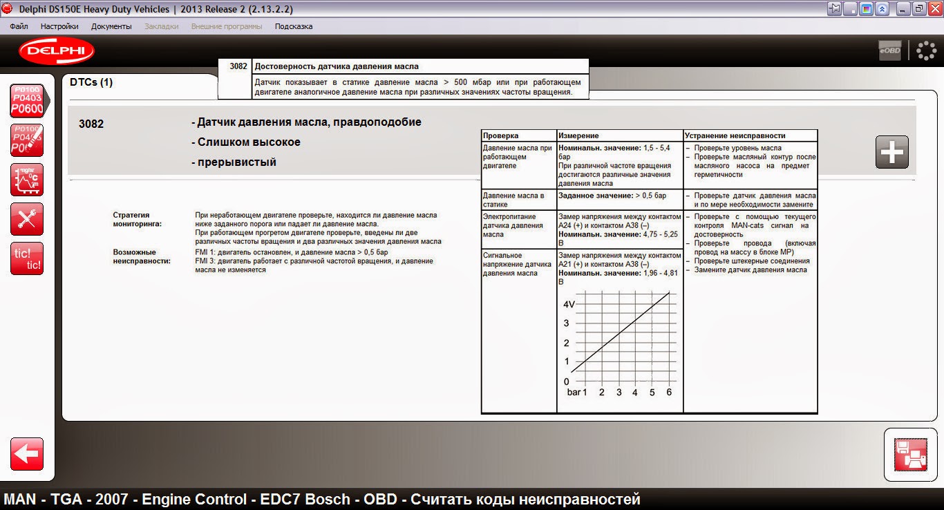Click the red print/save report icon
This screenshot has height=510, width=944.
click(x=910, y=455)
